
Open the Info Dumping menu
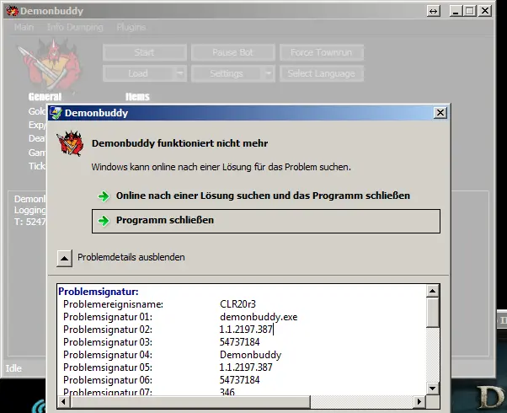[75, 27]
